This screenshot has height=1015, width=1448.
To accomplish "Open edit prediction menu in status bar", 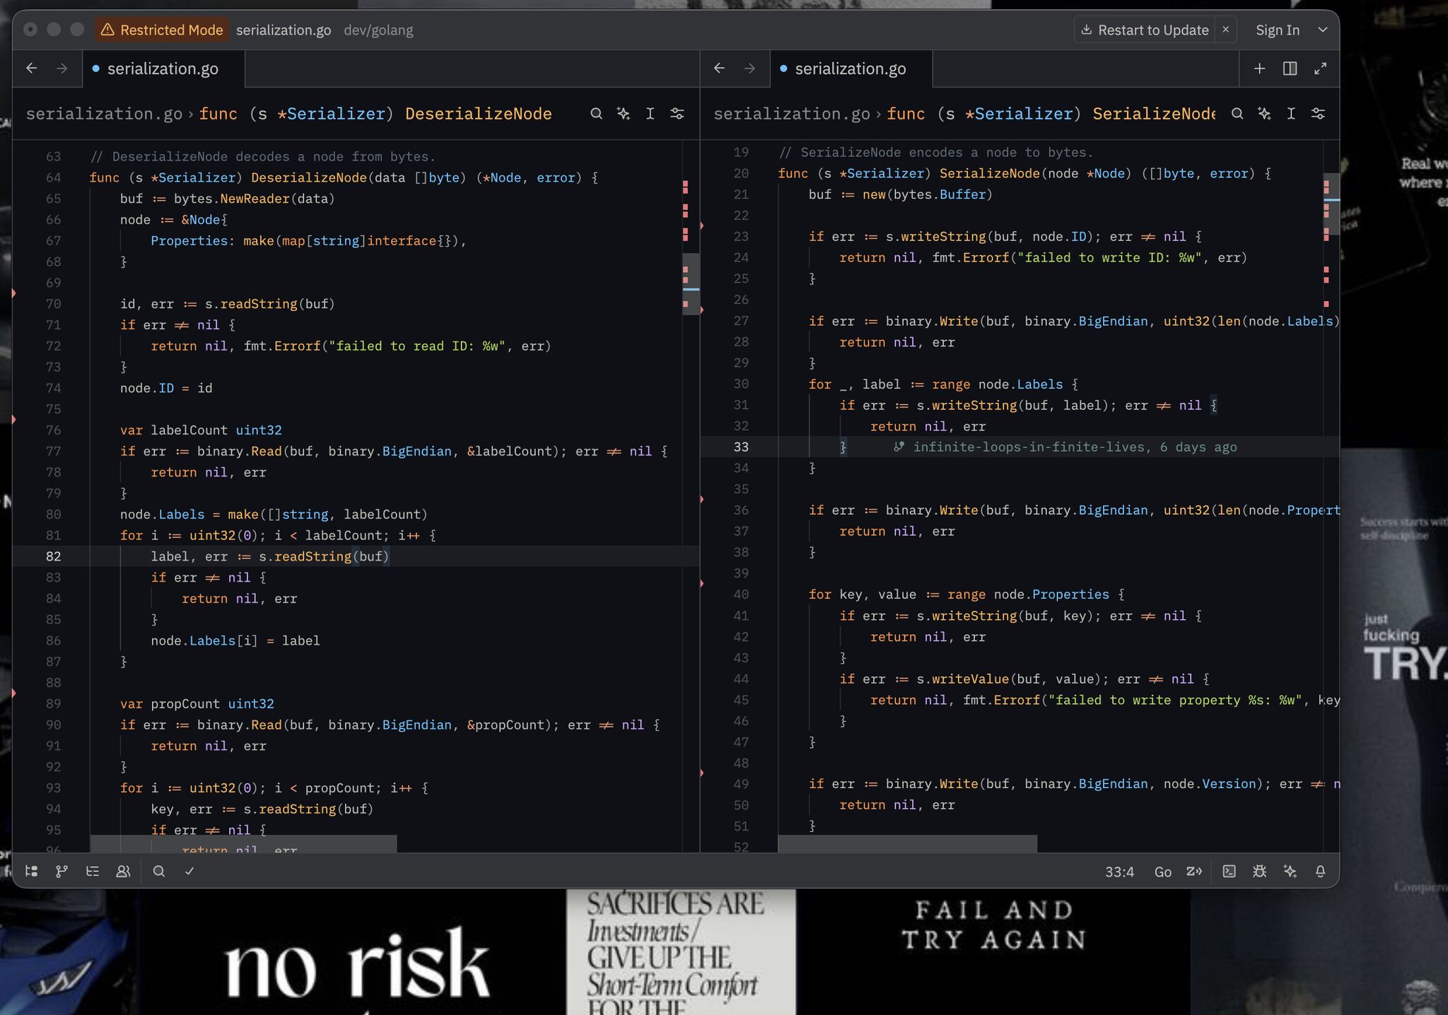I will click(1194, 871).
